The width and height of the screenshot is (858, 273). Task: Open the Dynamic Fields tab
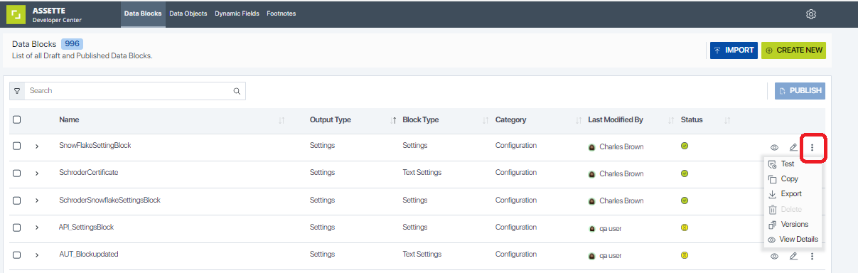(x=237, y=14)
